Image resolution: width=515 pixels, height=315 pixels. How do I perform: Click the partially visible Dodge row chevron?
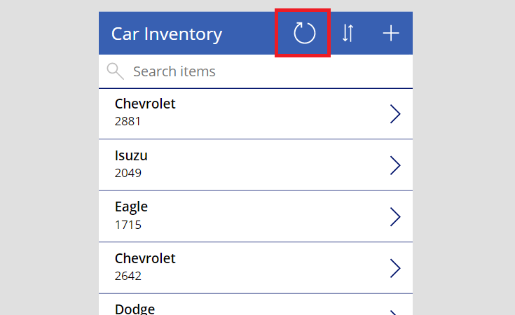(x=395, y=312)
